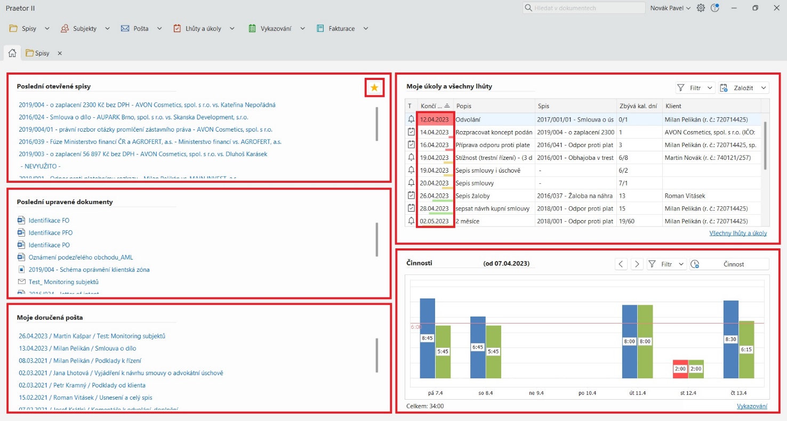The height and width of the screenshot is (421, 787).
Task: Click the Činnost button in the chart panel
Action: click(729, 264)
